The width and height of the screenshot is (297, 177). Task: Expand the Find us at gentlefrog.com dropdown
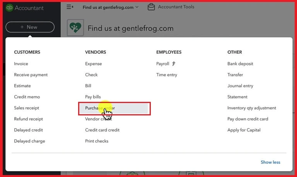(x=110, y=7)
